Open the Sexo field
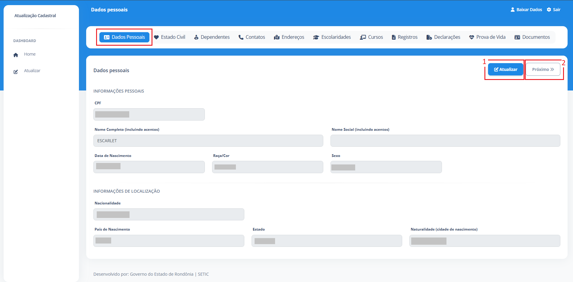This screenshot has width=573, height=282. tap(386, 167)
